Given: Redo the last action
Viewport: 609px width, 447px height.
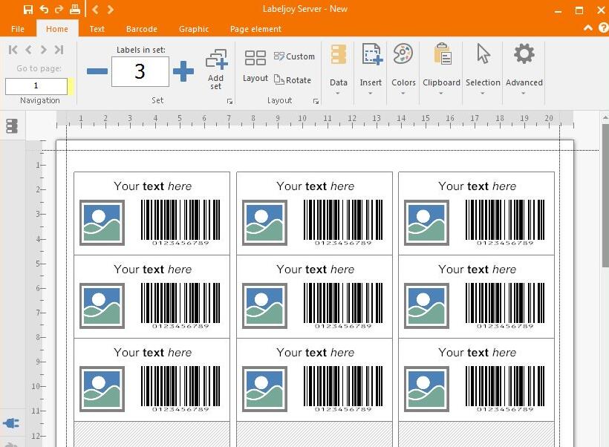Looking at the screenshot, I should click(x=59, y=9).
